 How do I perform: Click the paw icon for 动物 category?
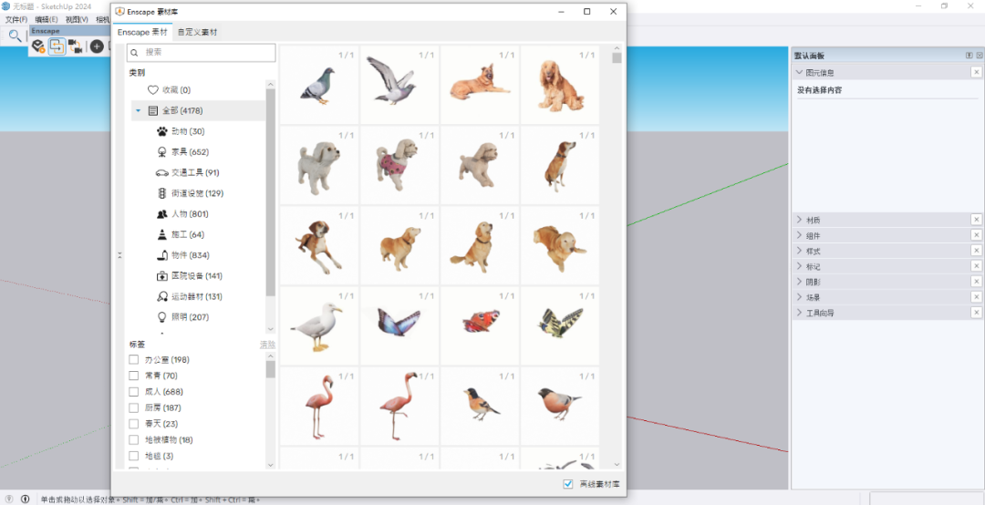click(162, 131)
